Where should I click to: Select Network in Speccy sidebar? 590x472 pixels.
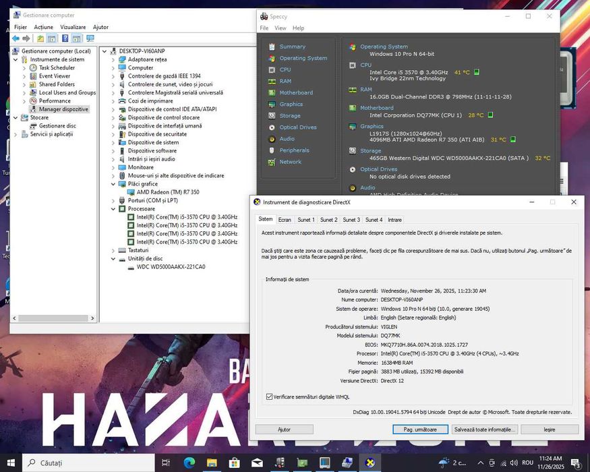pyautogui.click(x=290, y=162)
